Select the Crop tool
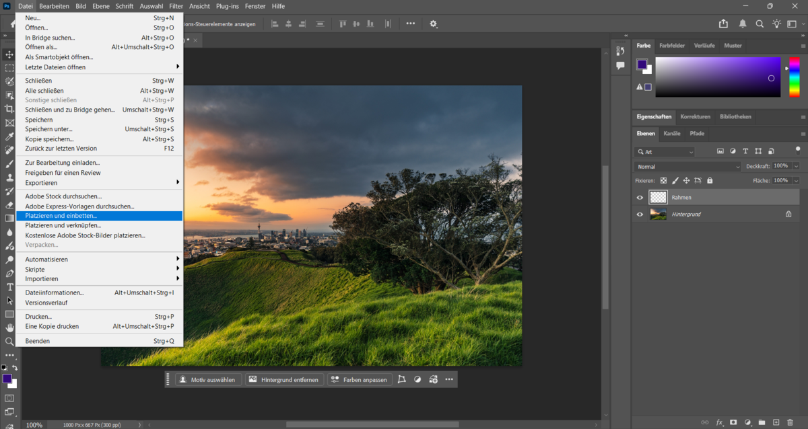Image resolution: width=808 pixels, height=429 pixels. [x=9, y=110]
